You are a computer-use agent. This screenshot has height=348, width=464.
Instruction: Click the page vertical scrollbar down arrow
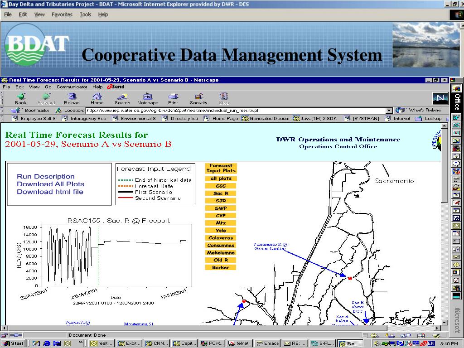click(x=444, y=322)
